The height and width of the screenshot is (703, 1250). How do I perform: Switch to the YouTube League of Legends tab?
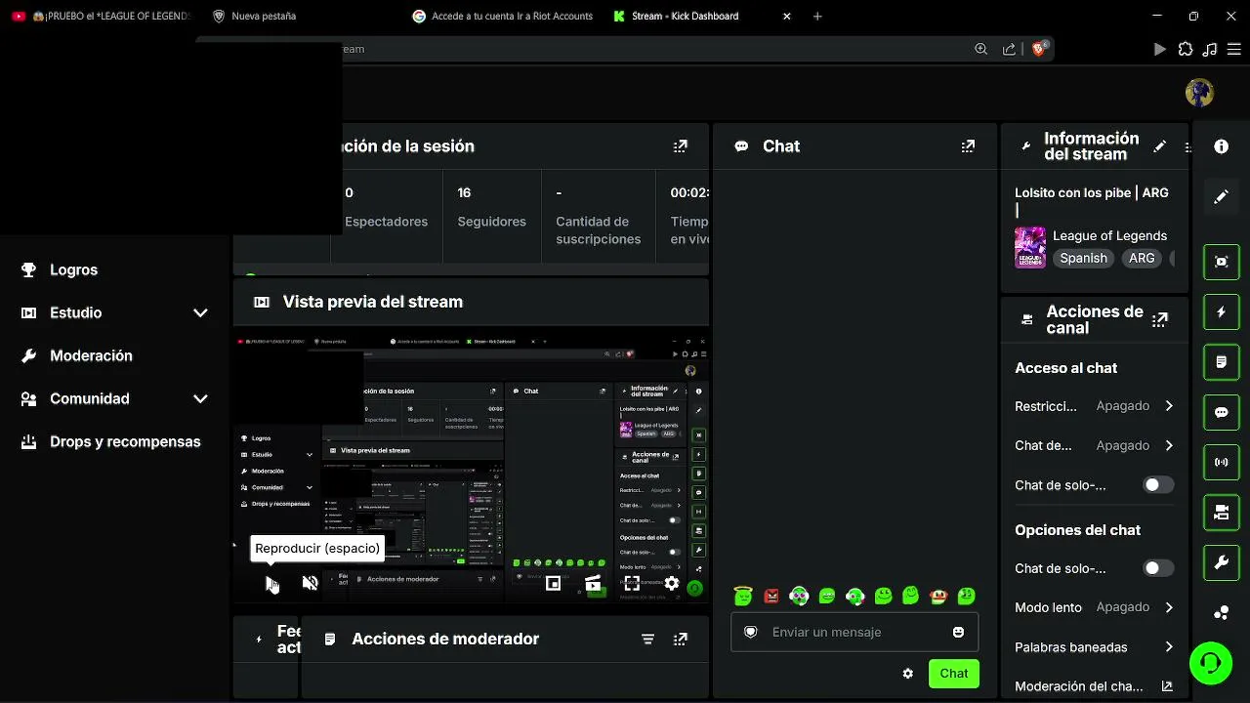102,16
